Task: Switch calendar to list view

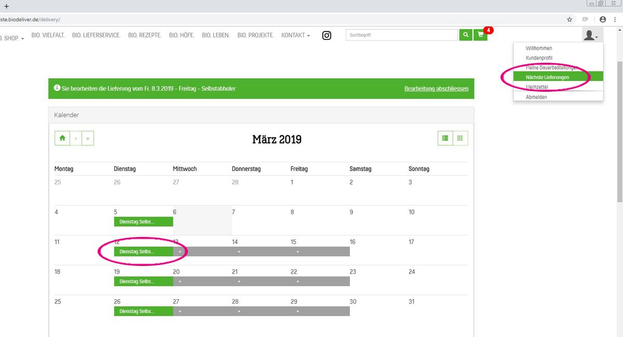Action: (445, 138)
